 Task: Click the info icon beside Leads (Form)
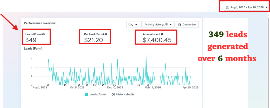coord(44,34)
